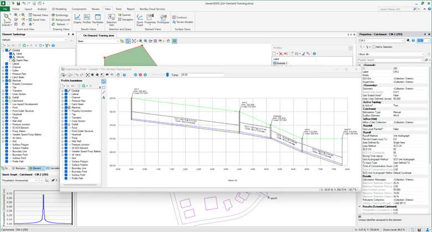Viewport: 432px width, 232px height.
Task: Open the Base scenario dropdown
Action: coord(117,41)
